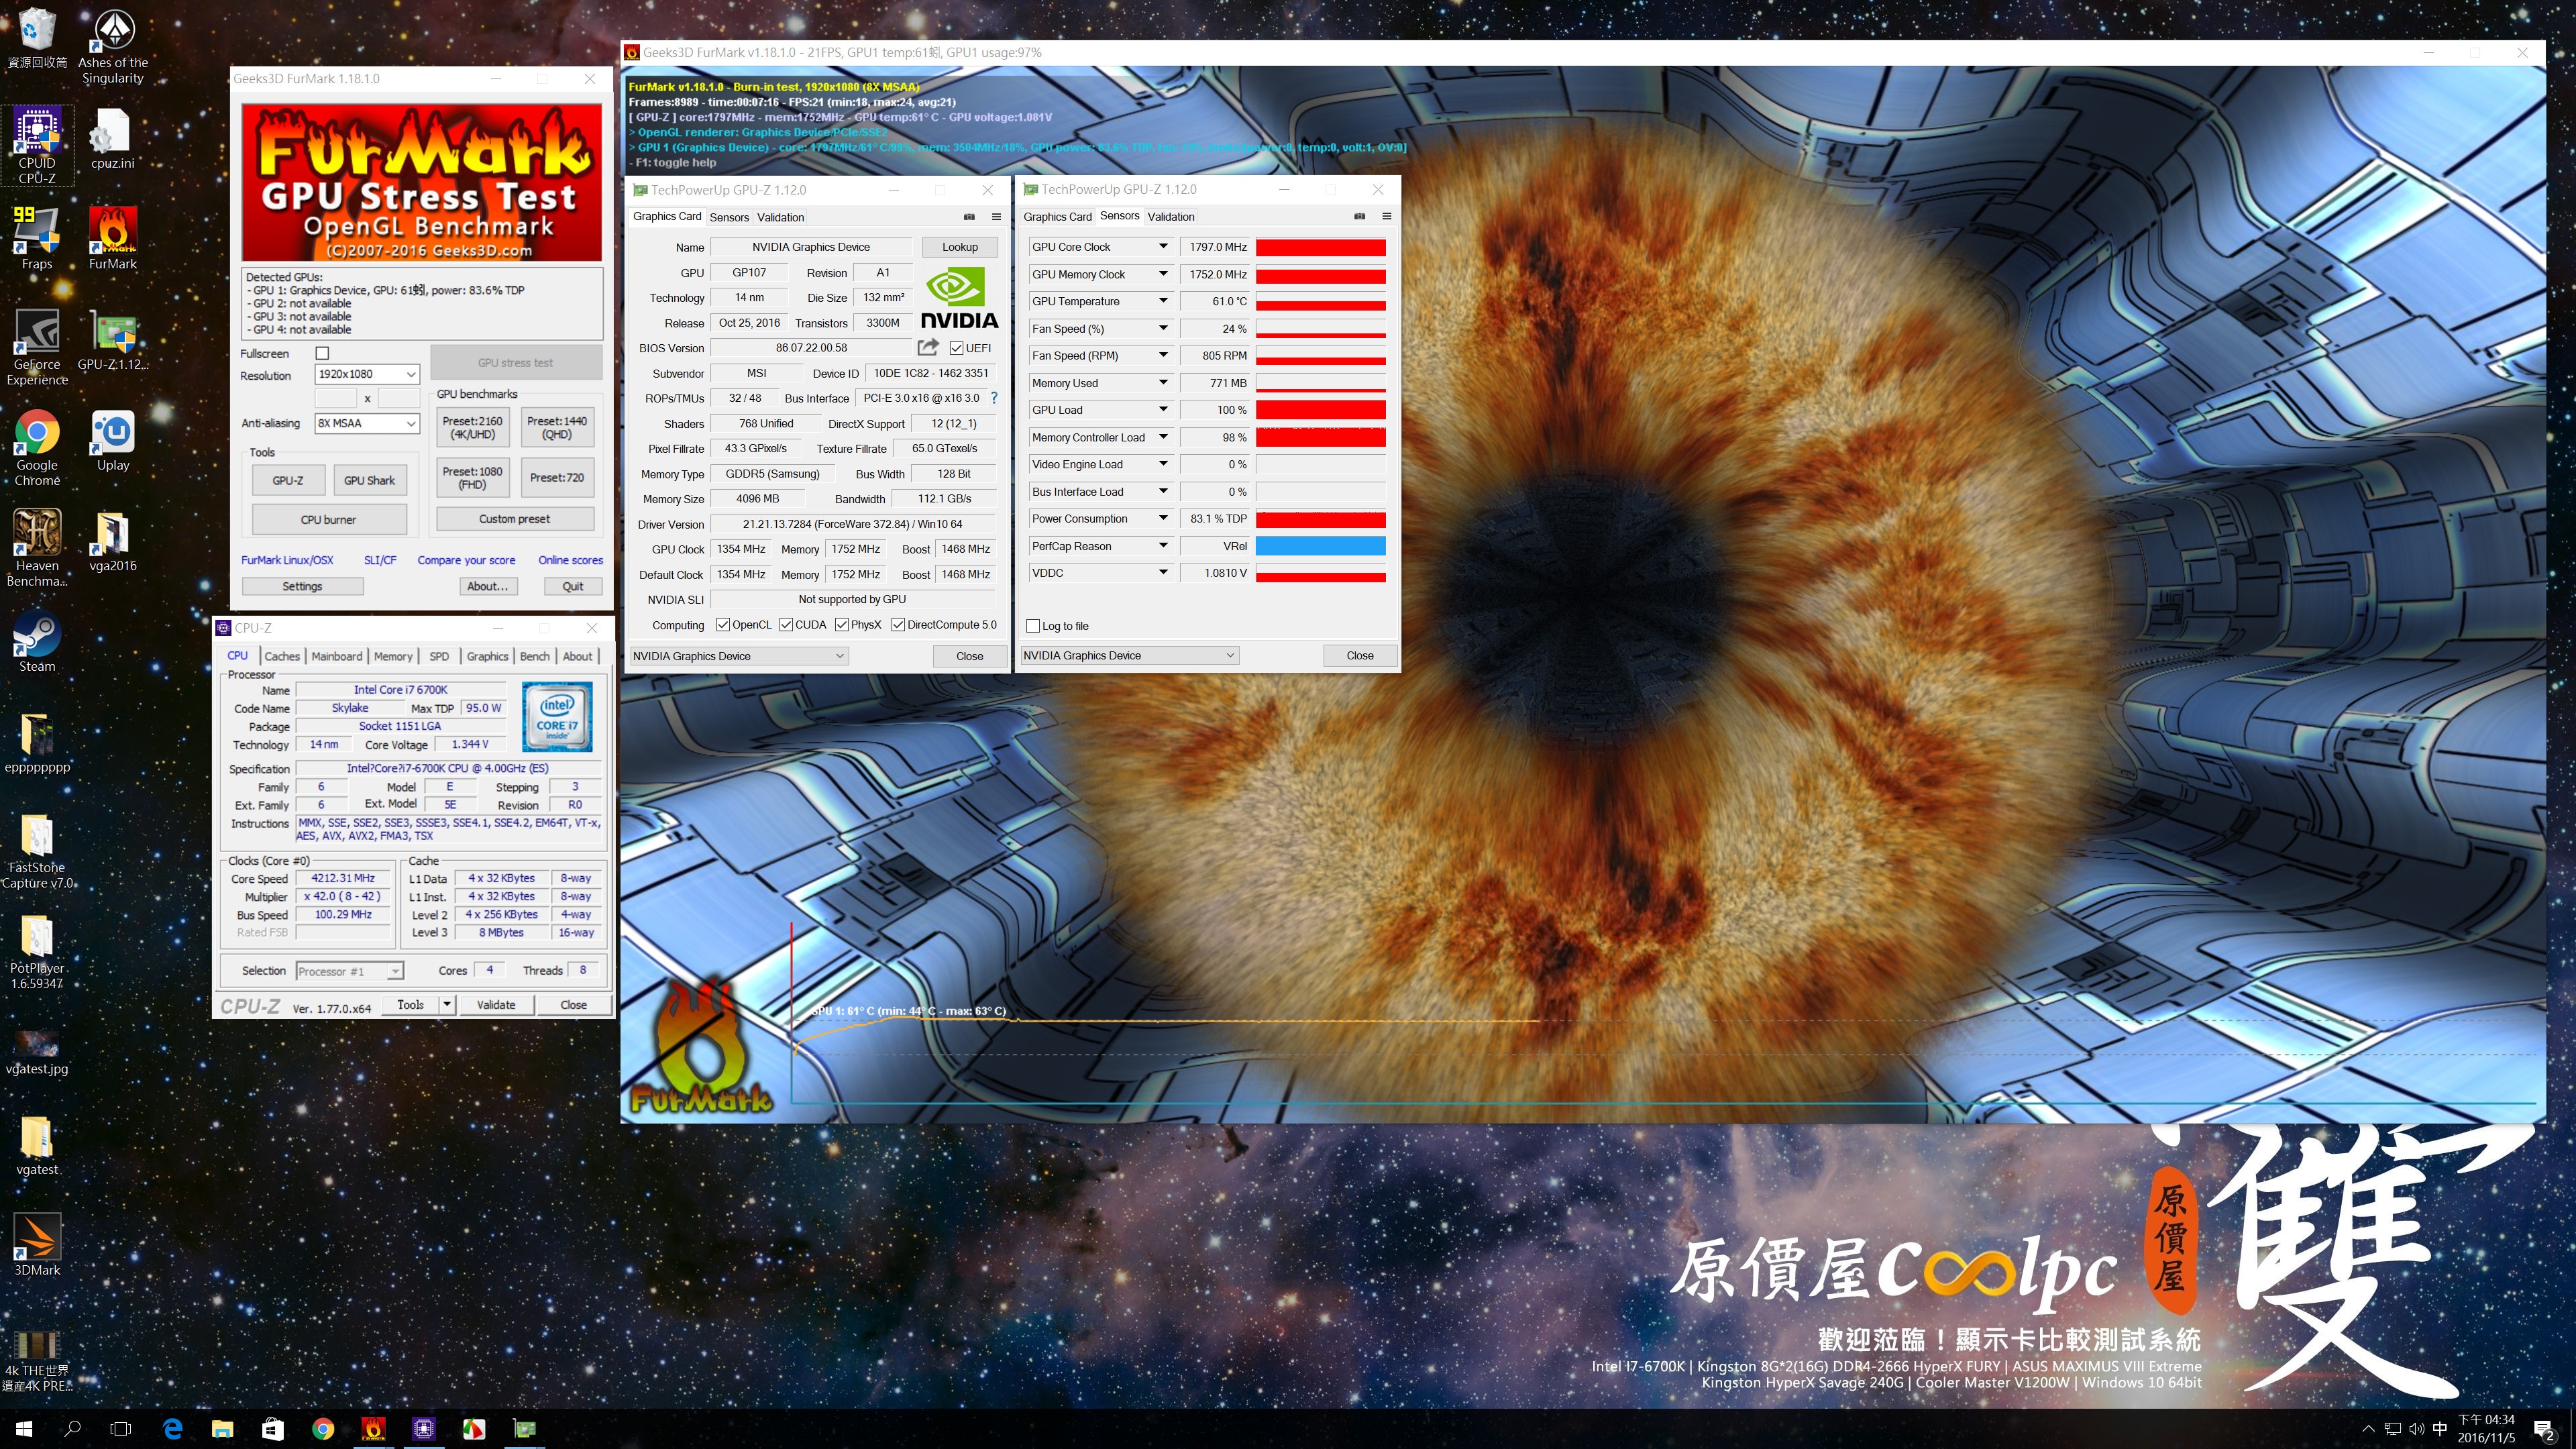Open the Compare your score link
Screen dimensions: 2576x1449
pos(466,560)
